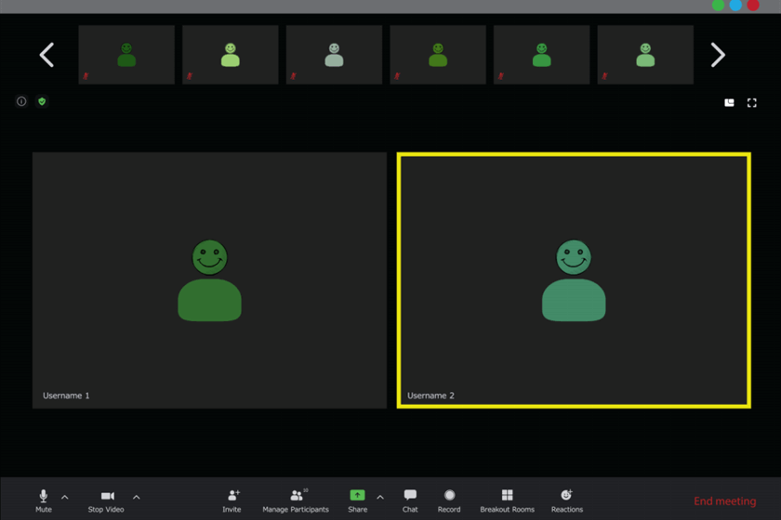
Task: Expand video options arrow beside Stop Video
Action: 137,498
